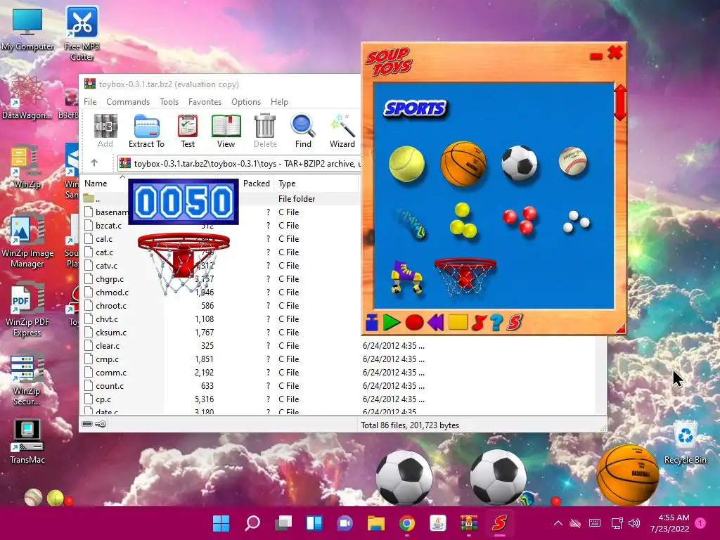Viewport: 720px width, 540px height.
Task: Open the Commands menu
Action: (128, 102)
